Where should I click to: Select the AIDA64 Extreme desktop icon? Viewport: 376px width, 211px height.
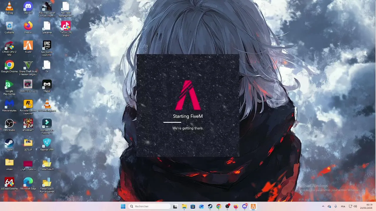(9, 184)
